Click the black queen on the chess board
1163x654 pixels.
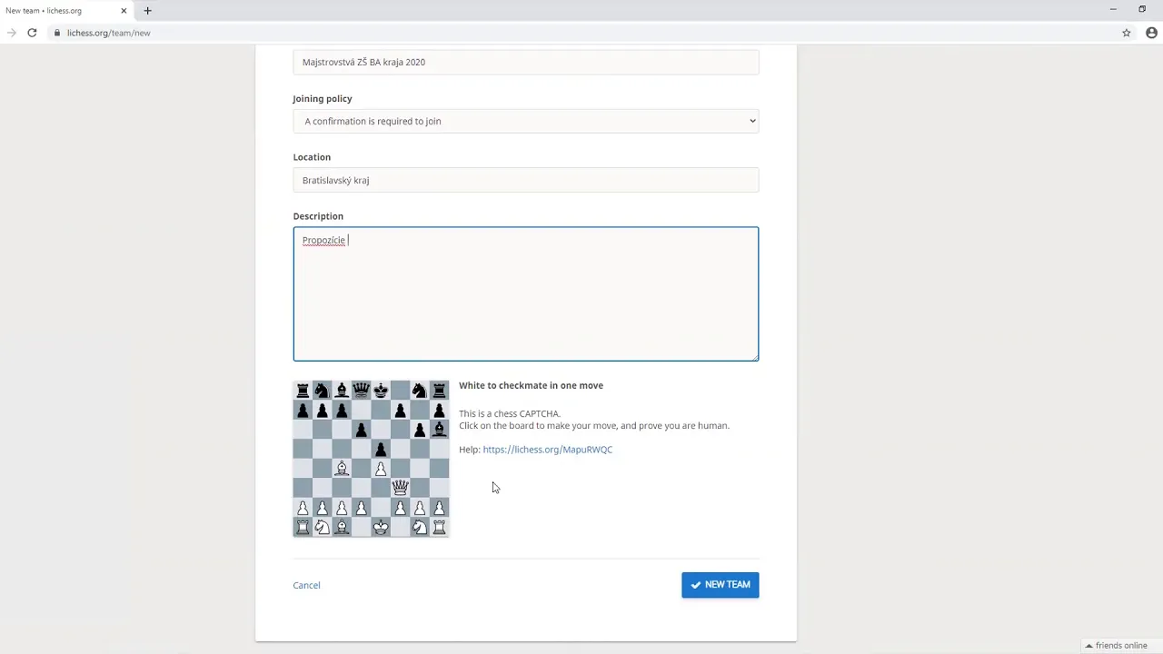click(362, 391)
